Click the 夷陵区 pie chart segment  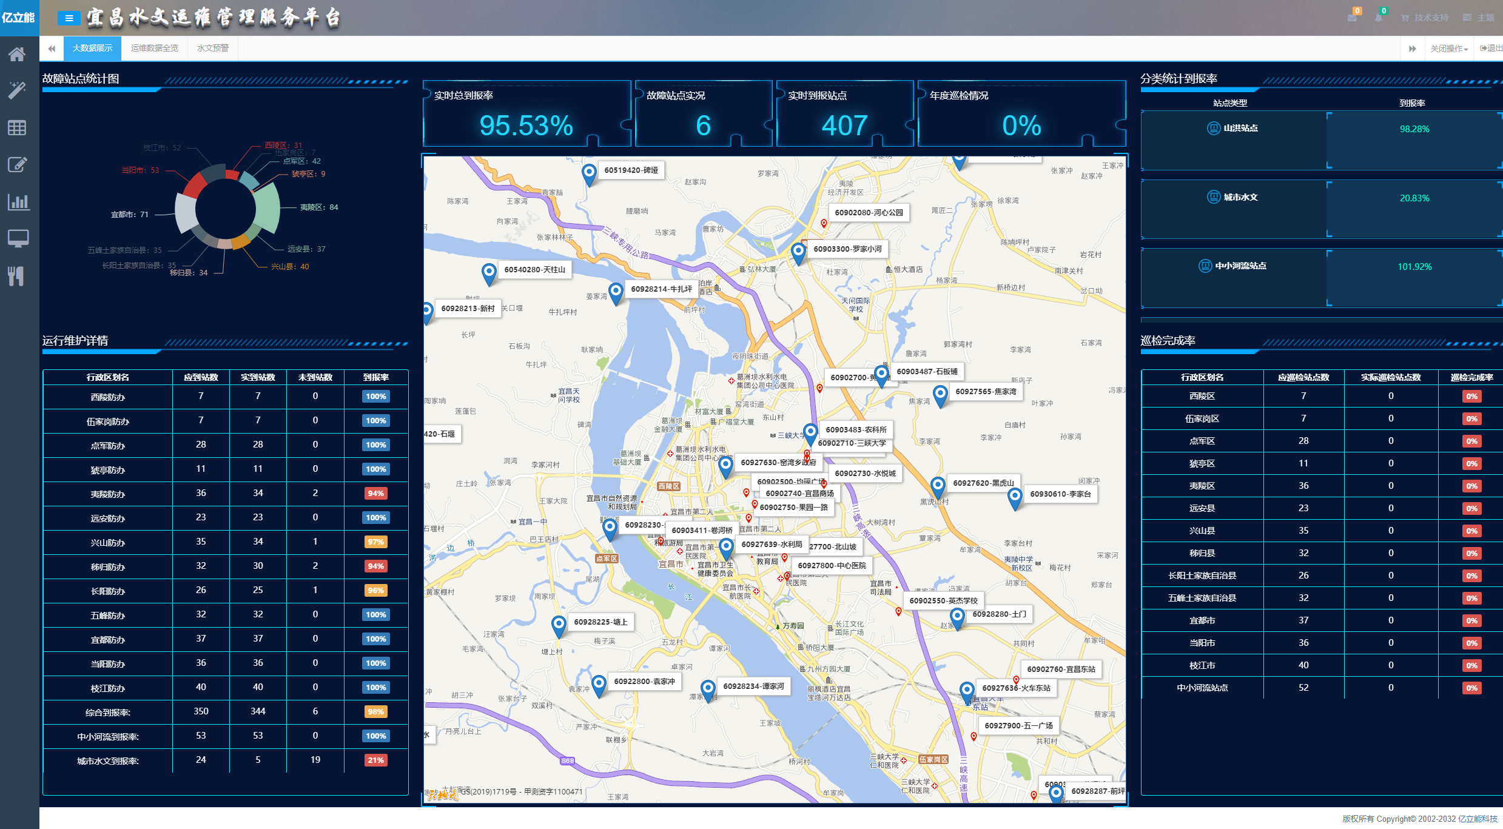point(267,209)
